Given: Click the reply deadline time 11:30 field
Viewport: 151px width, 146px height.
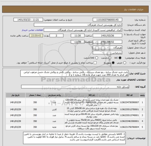Looking at the screenshot, I should 78,36.
